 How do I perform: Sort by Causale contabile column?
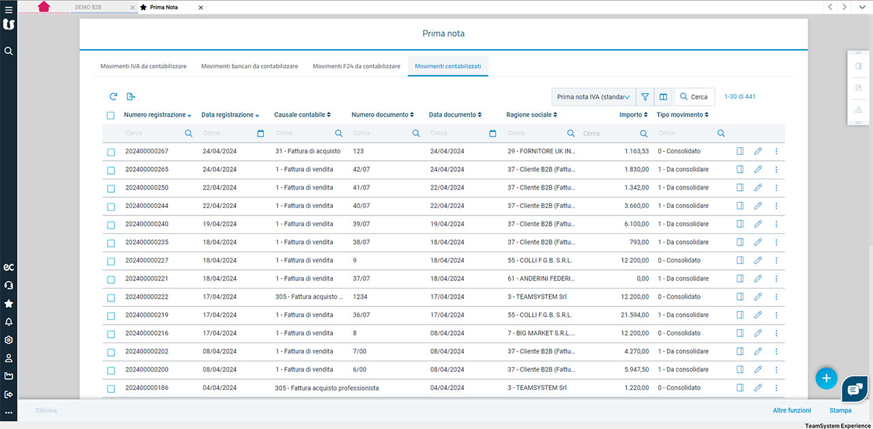click(x=302, y=115)
